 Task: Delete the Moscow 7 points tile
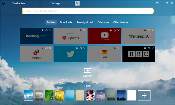pyautogui.click(x=84, y=30)
